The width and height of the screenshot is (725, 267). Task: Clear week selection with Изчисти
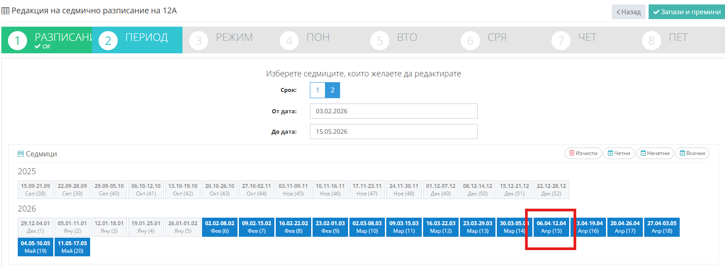pyautogui.click(x=583, y=153)
